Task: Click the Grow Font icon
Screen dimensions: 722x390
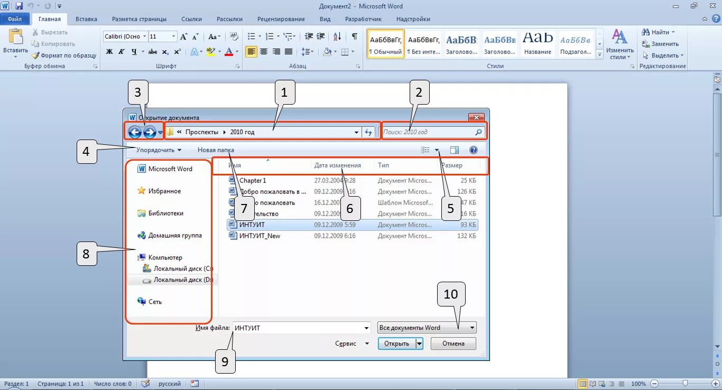Action: (x=183, y=36)
